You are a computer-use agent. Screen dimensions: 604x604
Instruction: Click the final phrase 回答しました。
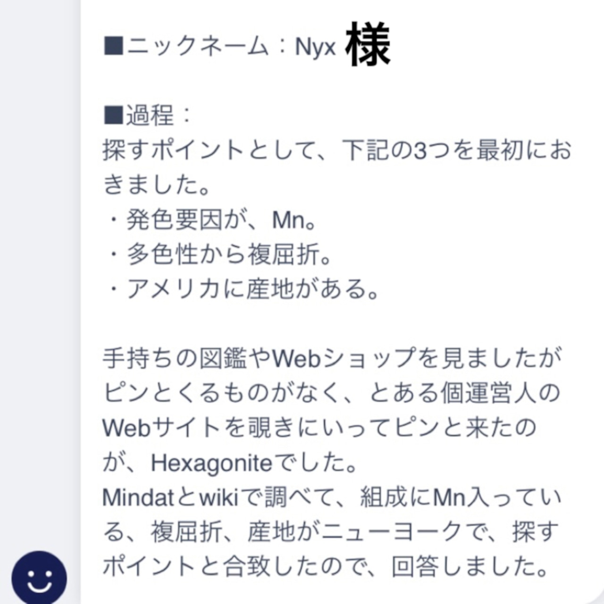click(x=470, y=567)
